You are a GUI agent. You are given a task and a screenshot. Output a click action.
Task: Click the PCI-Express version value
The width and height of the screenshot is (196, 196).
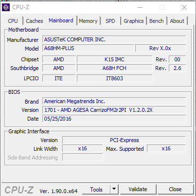(x=124, y=140)
